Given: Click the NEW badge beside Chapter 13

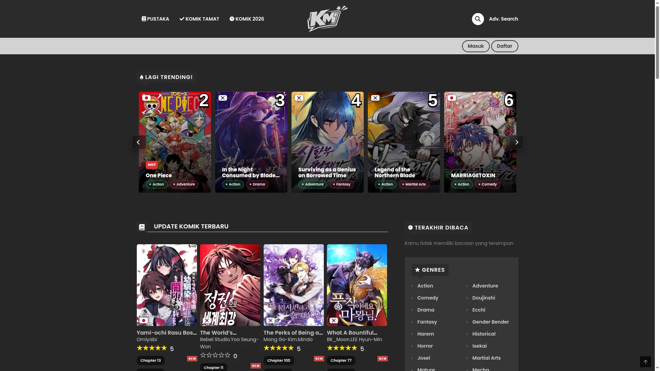Looking at the screenshot, I should coord(192,359).
